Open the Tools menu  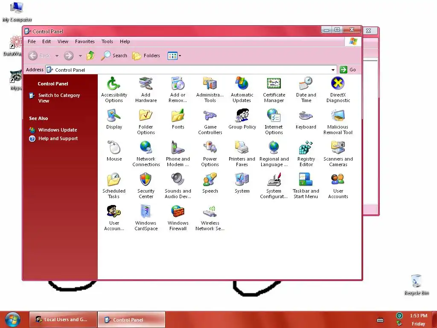click(x=107, y=41)
